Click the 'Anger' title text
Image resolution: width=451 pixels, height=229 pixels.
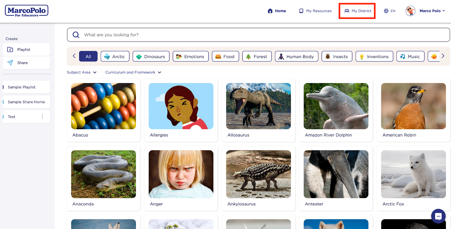(x=156, y=204)
